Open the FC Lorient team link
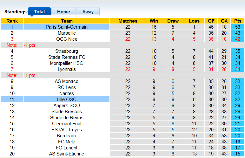The height and width of the screenshot is (158, 245). click(x=67, y=148)
